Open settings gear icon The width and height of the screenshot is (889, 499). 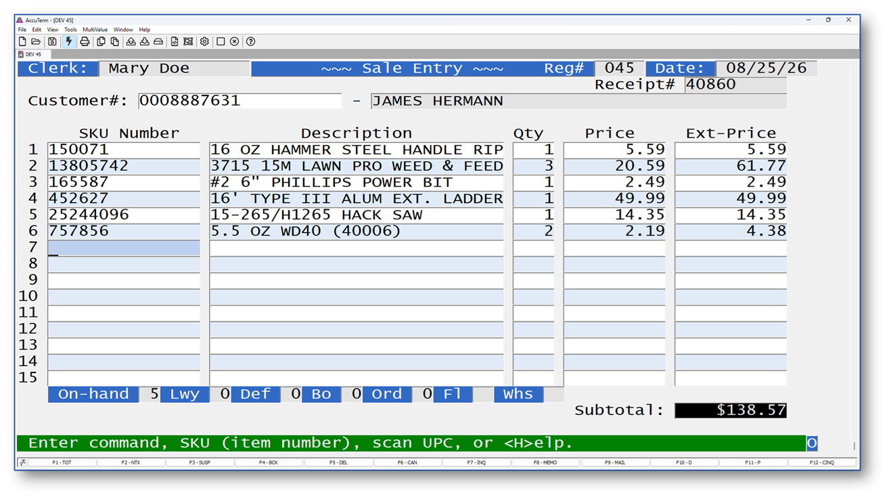pos(204,42)
